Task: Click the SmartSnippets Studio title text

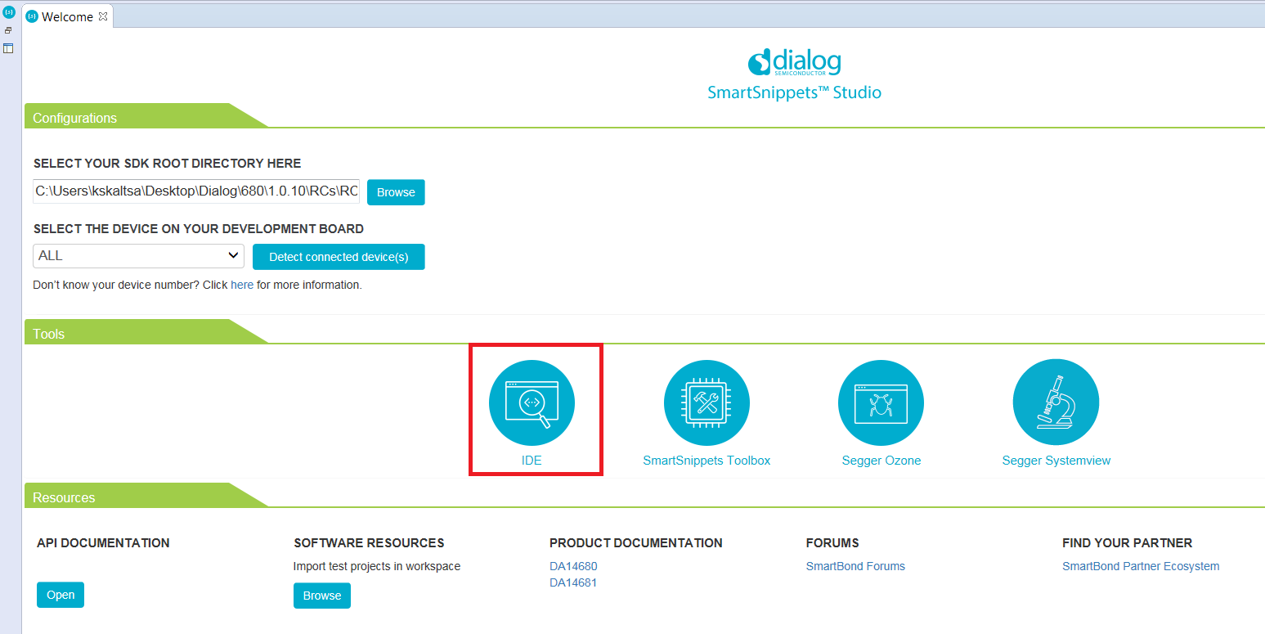Action: (794, 92)
